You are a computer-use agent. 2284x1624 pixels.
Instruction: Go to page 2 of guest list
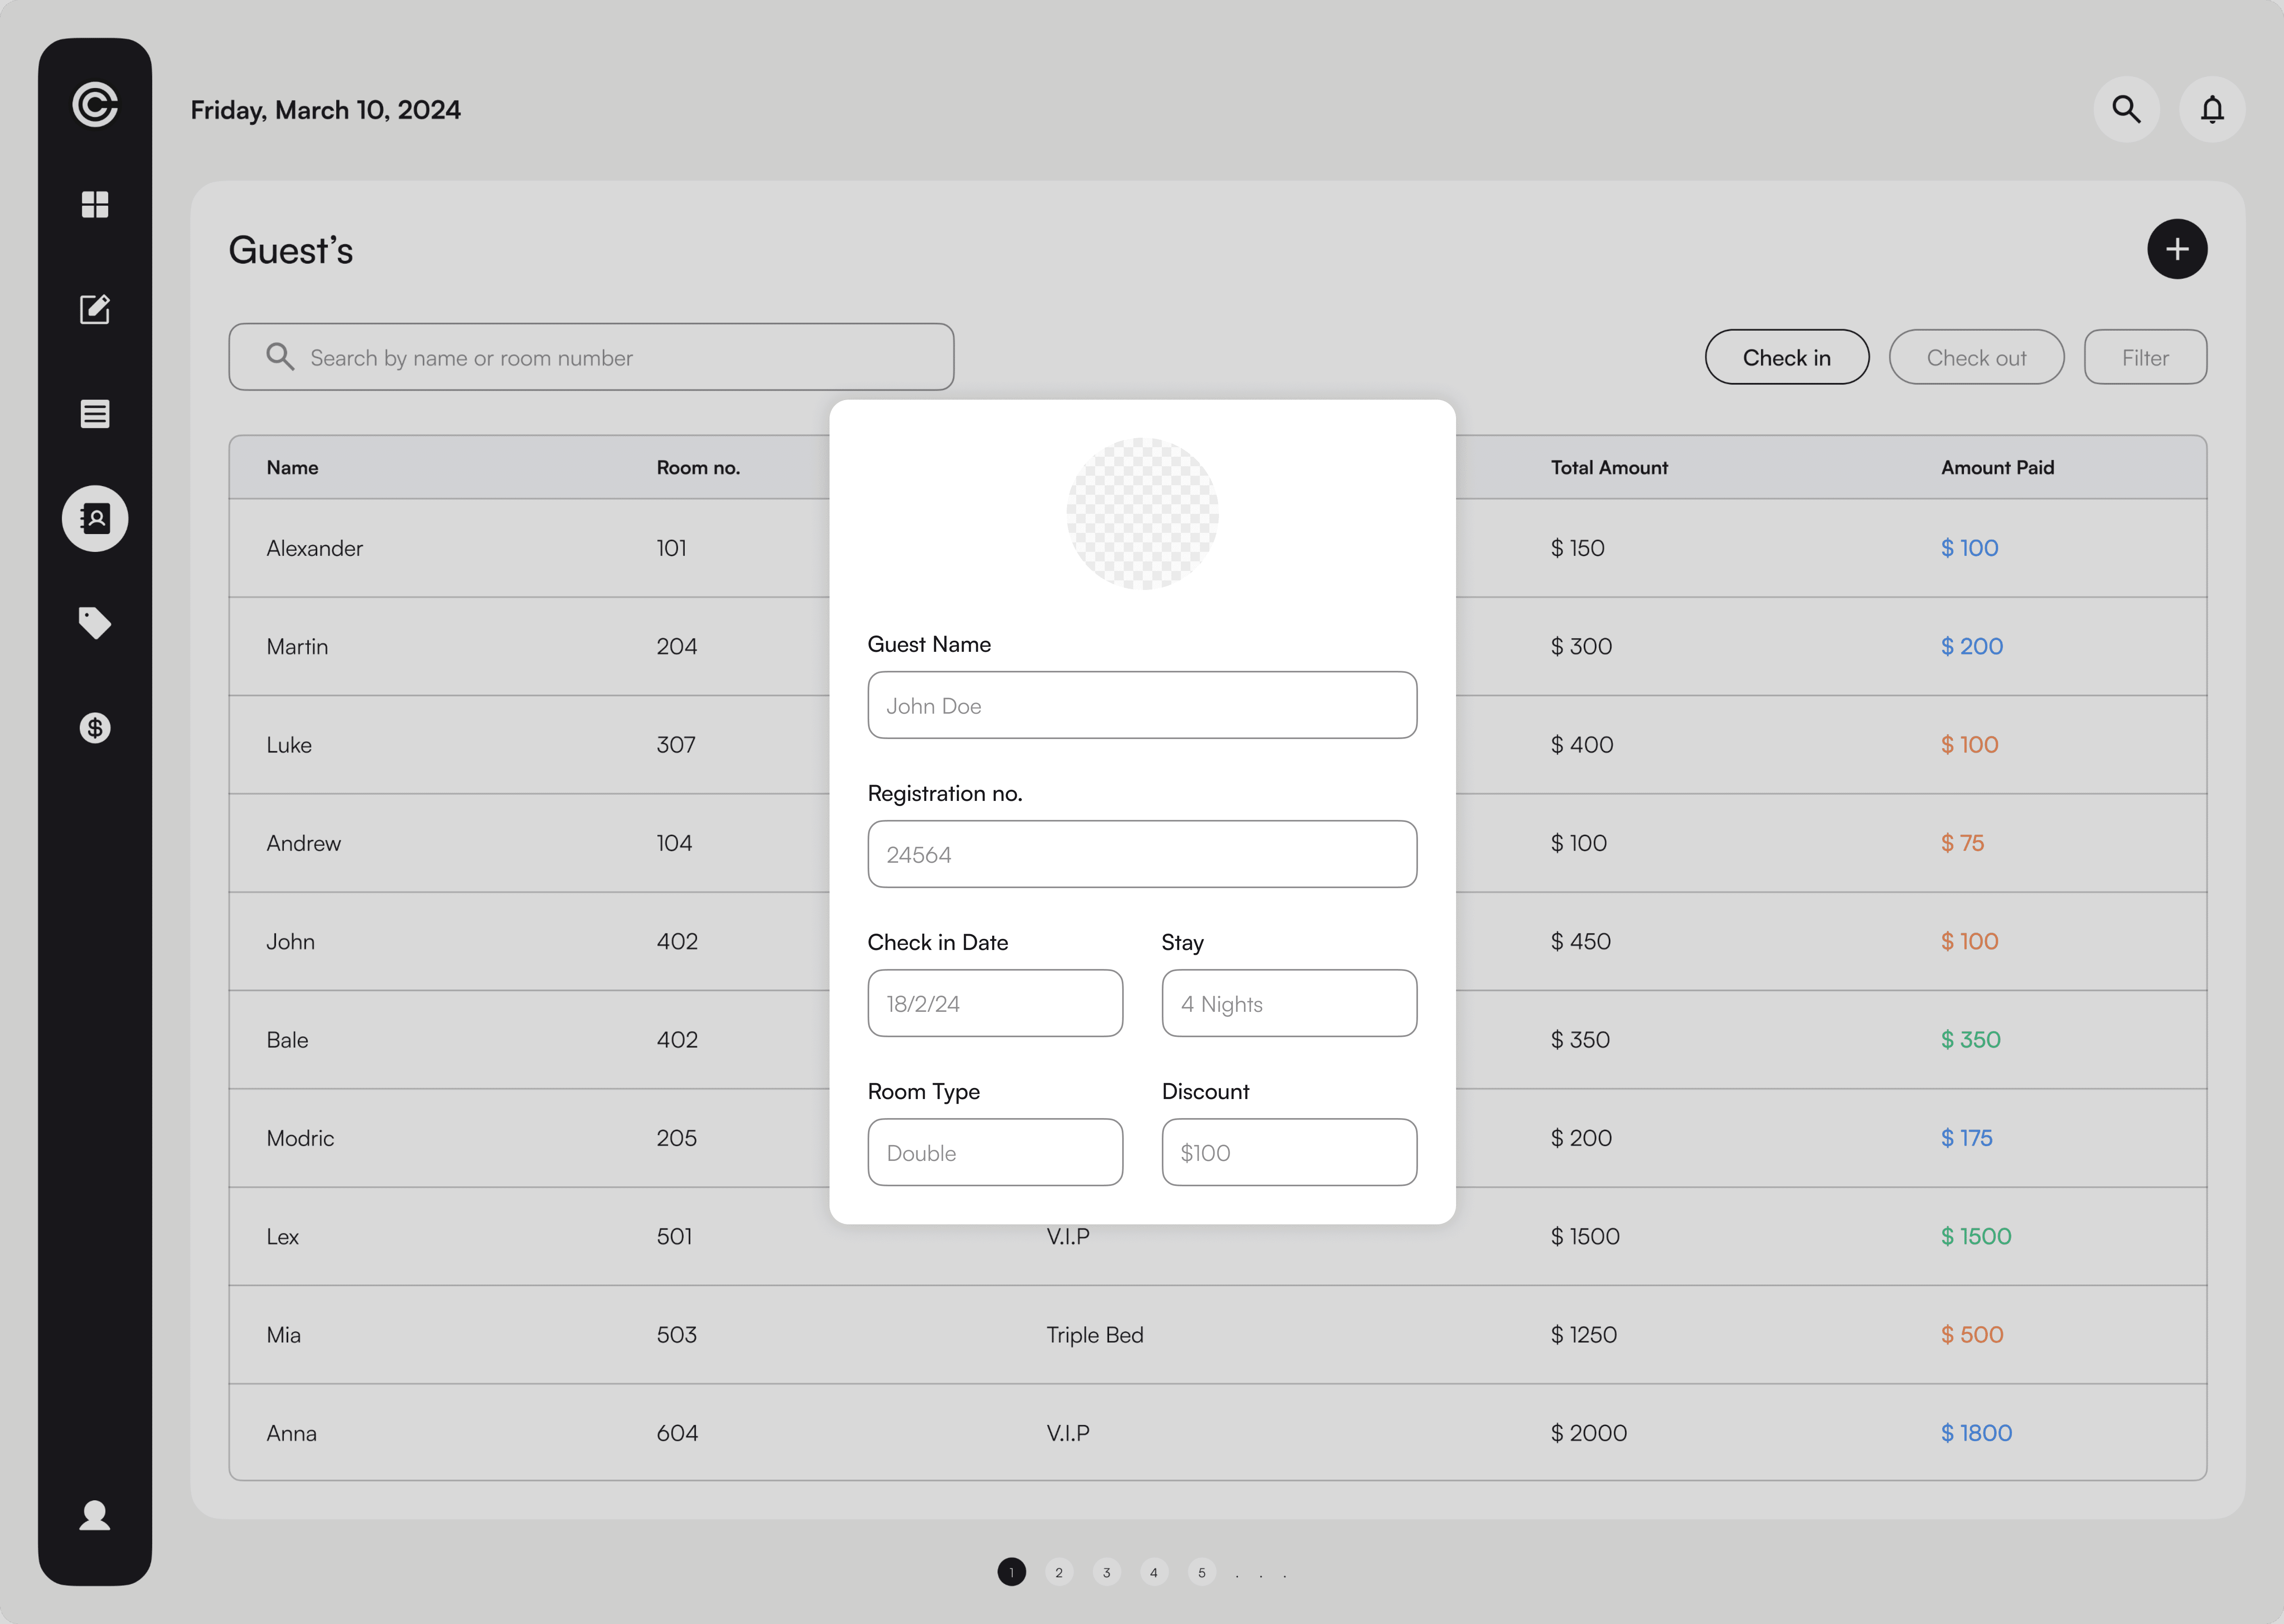coord(1059,1572)
